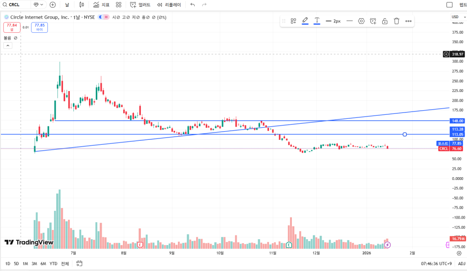Add alert on the selected line
This screenshot has width=467, height=271.
[373, 21]
